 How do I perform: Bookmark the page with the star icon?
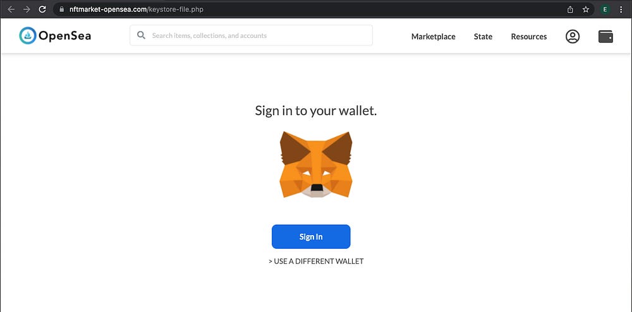point(586,9)
